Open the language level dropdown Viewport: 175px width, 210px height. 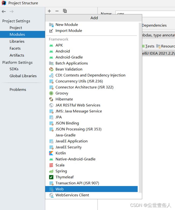(x=159, y=35)
